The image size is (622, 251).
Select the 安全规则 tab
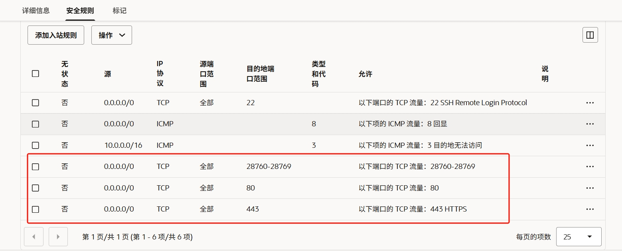point(80,11)
